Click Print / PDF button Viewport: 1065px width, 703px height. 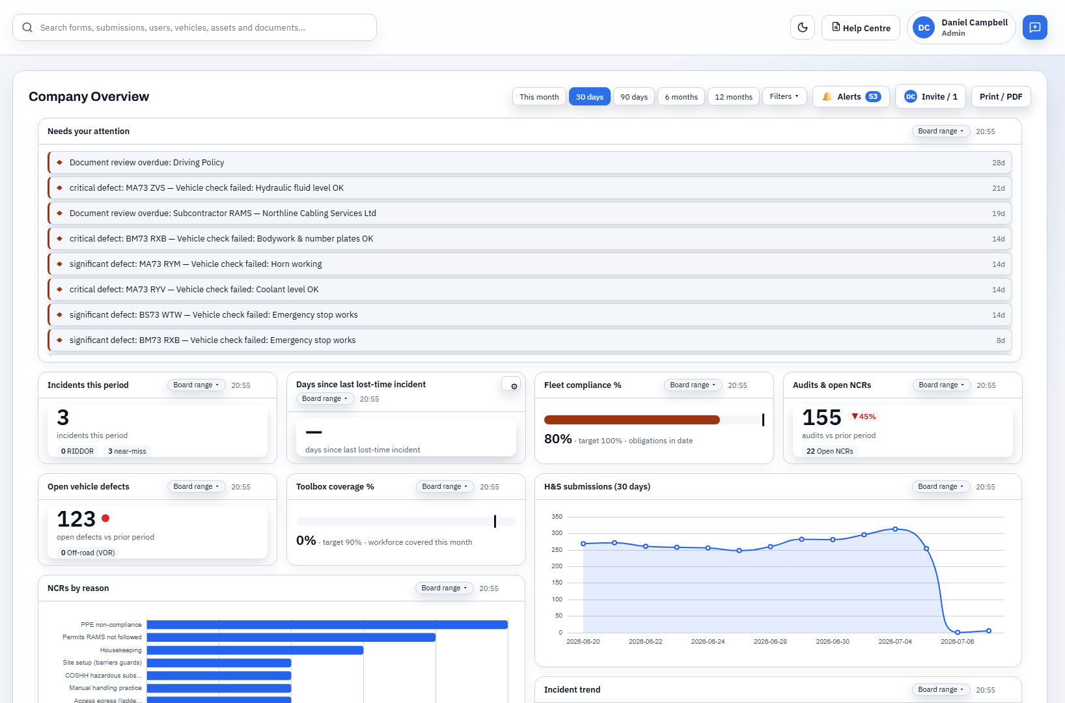click(x=1001, y=96)
